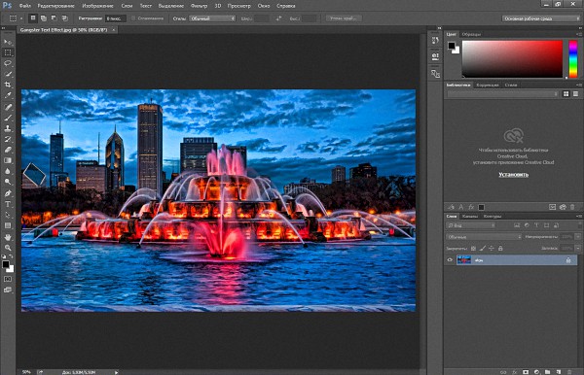
Task: Select the Move tool
Action: (x=8, y=42)
